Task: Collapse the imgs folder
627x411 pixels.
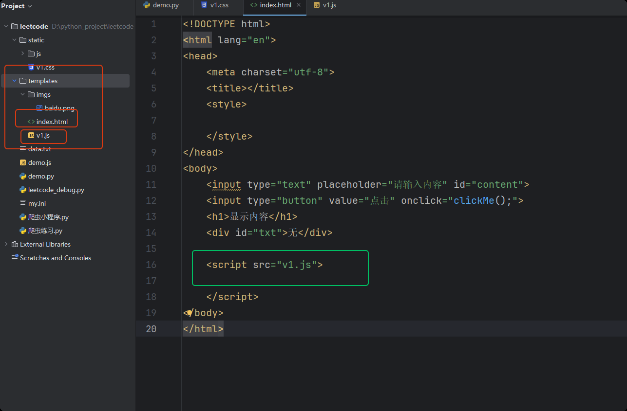Action: (x=22, y=94)
